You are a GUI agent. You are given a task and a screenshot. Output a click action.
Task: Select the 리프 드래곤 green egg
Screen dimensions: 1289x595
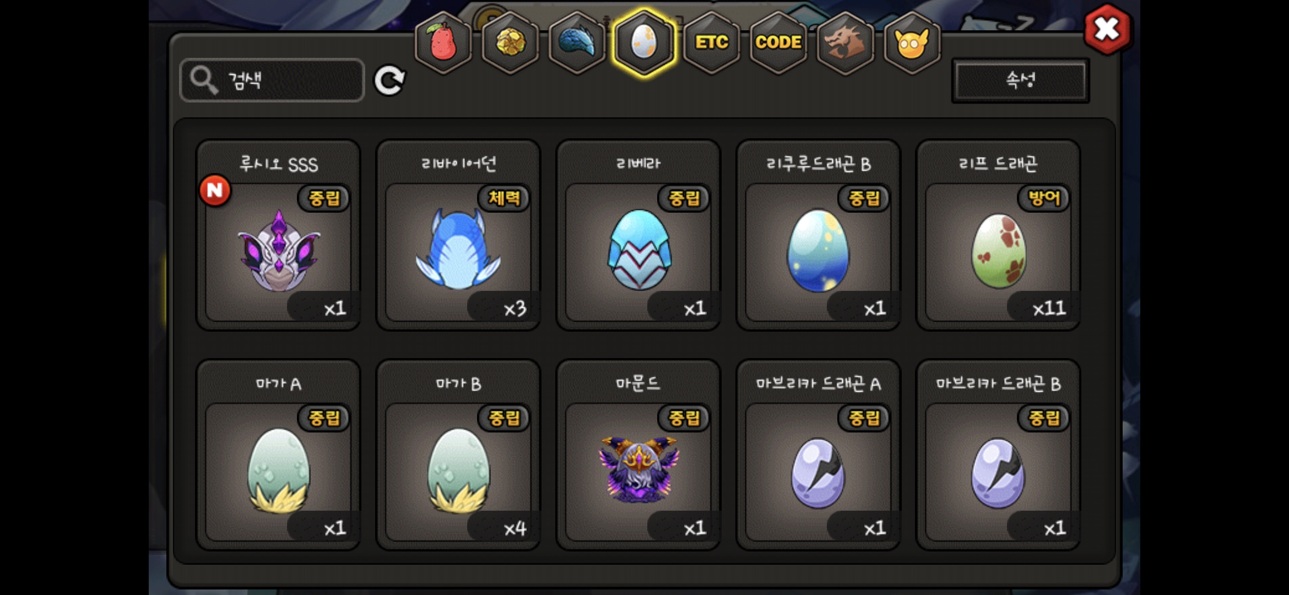[998, 235]
